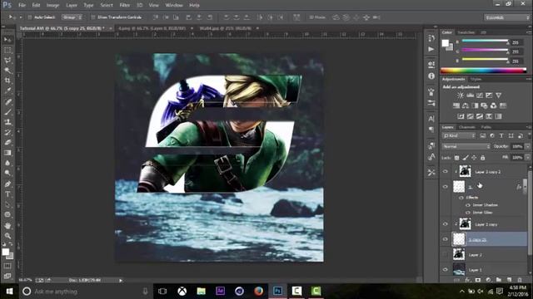Select the Eraser tool
Viewport: 533px width, 299px height.
tap(7, 142)
